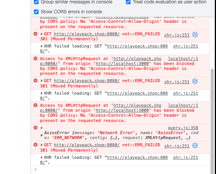
Task: Click the second GET error network-replay icon
Action: (195, 81)
